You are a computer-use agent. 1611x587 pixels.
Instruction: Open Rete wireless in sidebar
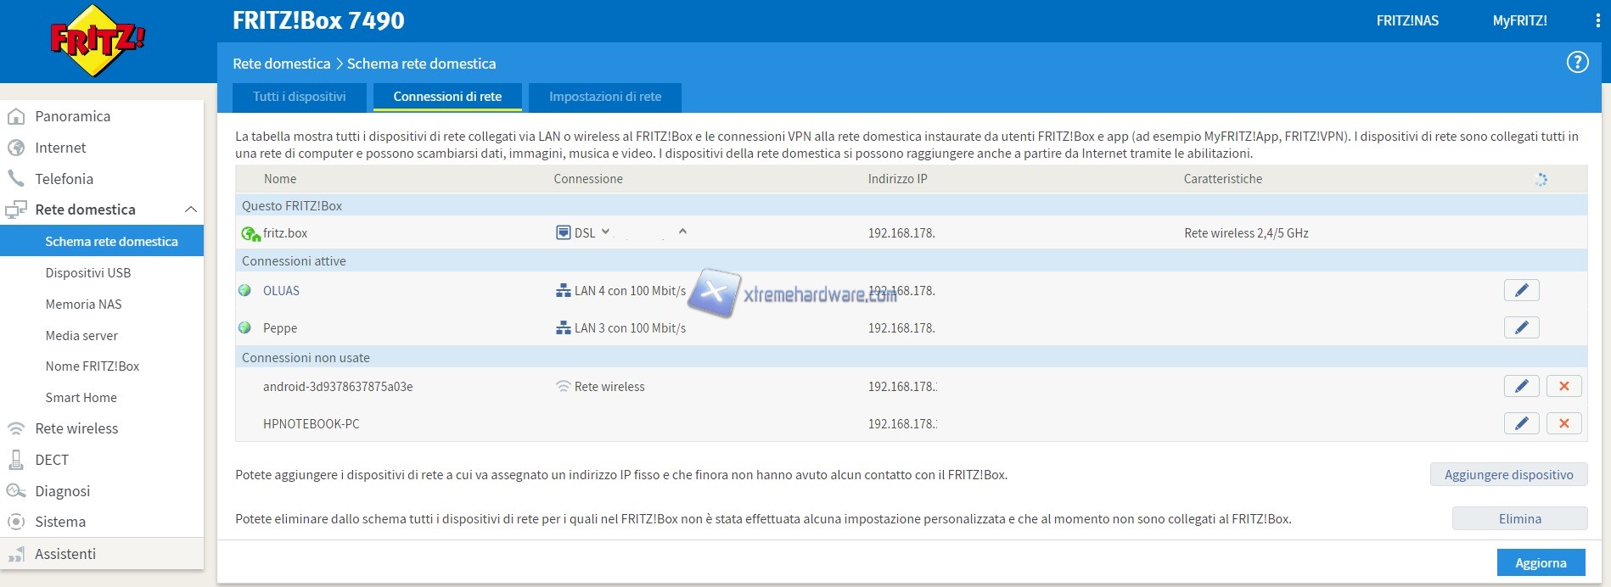(x=76, y=428)
